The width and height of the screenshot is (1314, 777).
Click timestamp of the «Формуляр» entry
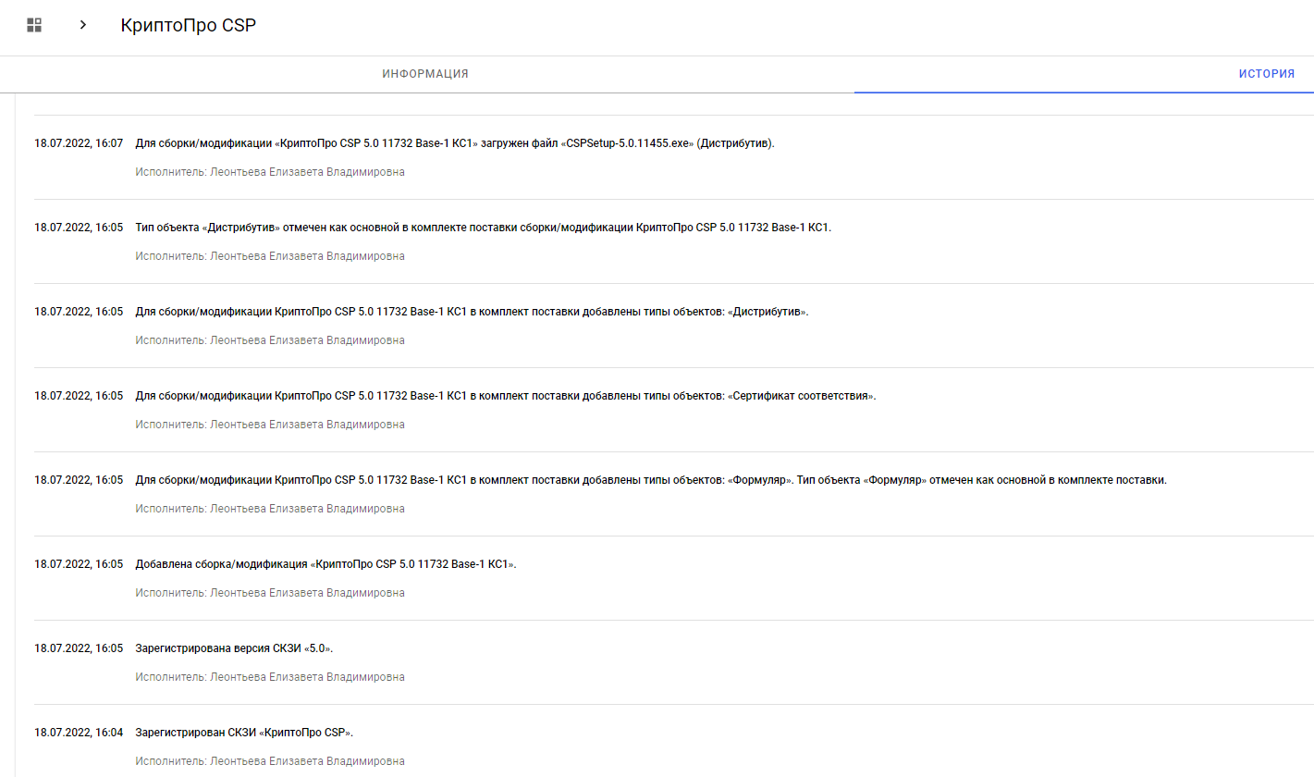point(79,480)
